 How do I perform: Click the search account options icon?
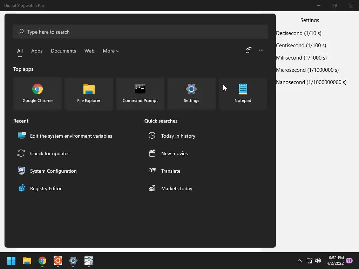point(249,50)
